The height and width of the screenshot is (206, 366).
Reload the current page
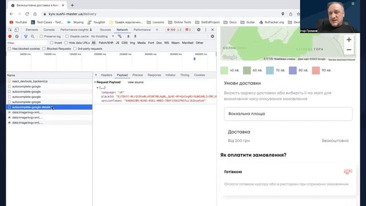(x=27, y=14)
